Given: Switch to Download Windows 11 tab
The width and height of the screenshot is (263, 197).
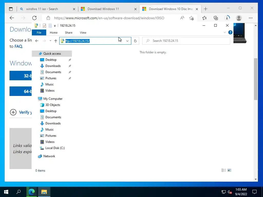Looking at the screenshot, I should pos(108,9).
